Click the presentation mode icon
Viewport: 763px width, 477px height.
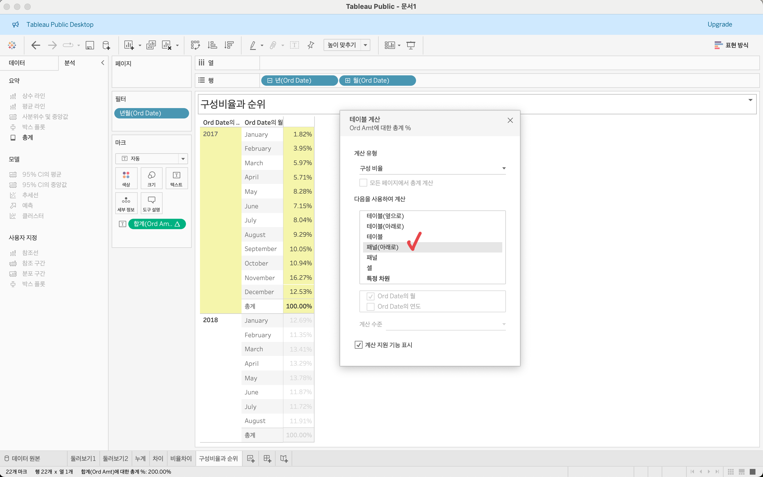click(x=411, y=45)
